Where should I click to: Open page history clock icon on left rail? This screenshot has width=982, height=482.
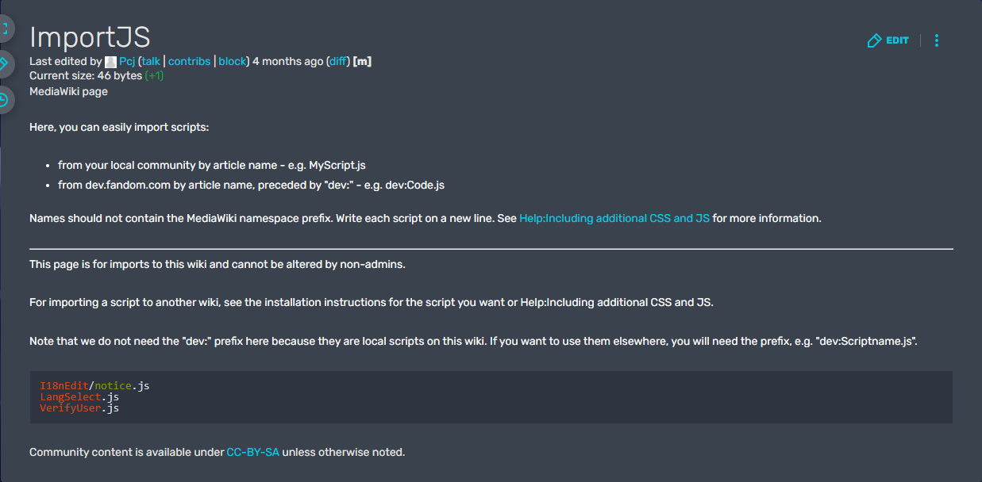(4, 100)
